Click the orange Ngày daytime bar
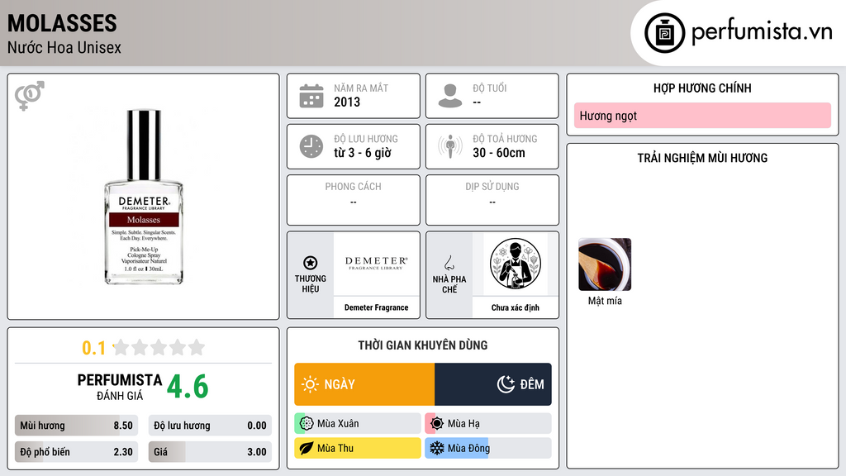This screenshot has height=476, width=846. 364,384
